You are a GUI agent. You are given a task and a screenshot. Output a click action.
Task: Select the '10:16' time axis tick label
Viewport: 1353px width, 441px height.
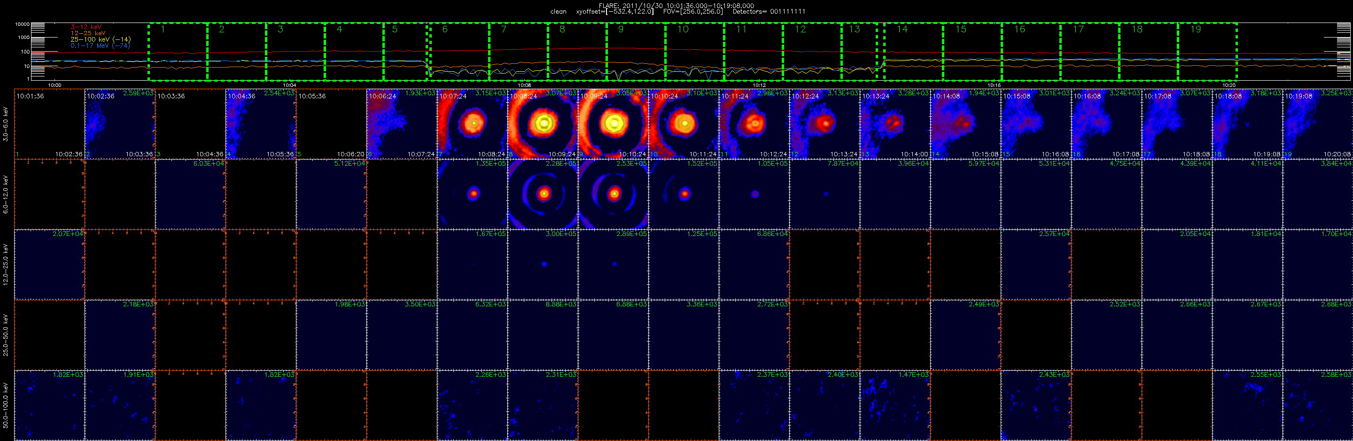pyautogui.click(x=994, y=85)
